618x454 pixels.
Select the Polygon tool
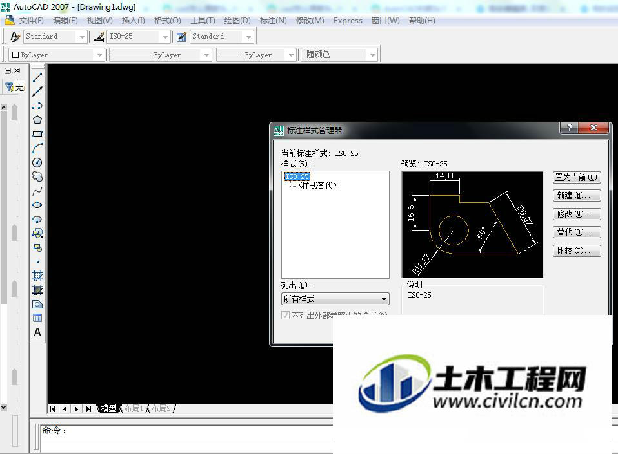click(x=37, y=120)
